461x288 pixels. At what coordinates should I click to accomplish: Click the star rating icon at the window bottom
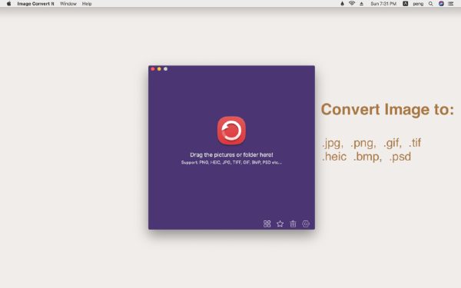[280, 224]
